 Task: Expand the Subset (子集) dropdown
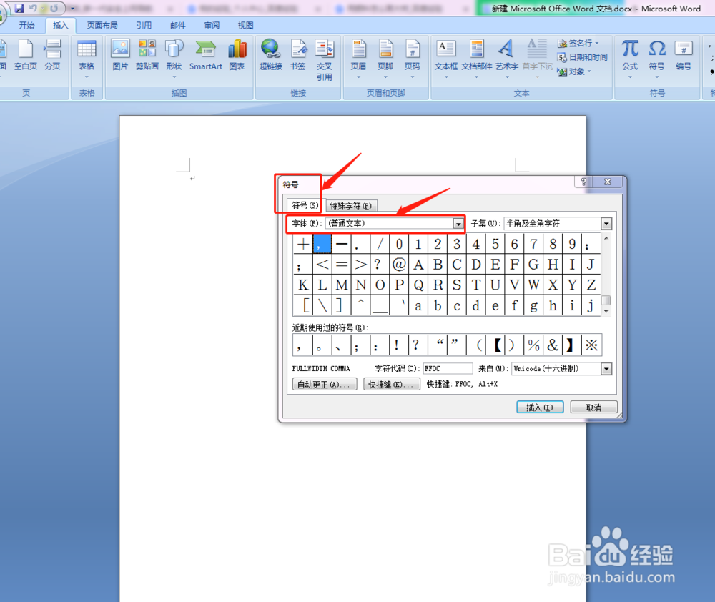coord(606,224)
